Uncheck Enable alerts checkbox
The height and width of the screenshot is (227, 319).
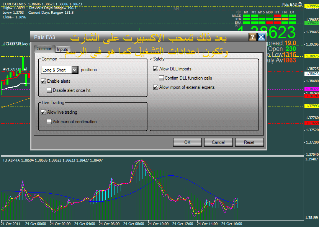pyautogui.click(x=43, y=81)
